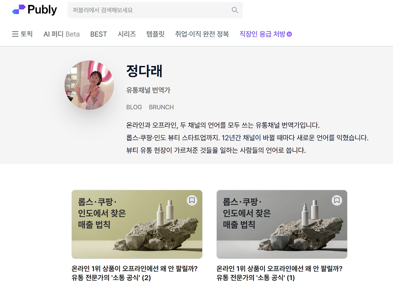Bookmark the second article card (1)
This screenshot has width=393, height=293.
click(337, 201)
